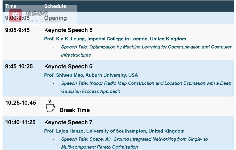This screenshot has width=236, height=150.
Task: Click the coffee cup break icon
Action: click(x=50, y=106)
